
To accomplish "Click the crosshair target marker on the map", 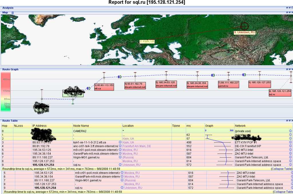I will (244, 26).
